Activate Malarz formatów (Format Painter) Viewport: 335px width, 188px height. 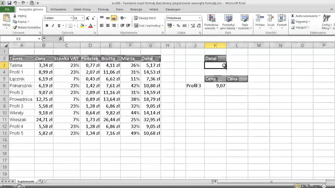click(27, 27)
